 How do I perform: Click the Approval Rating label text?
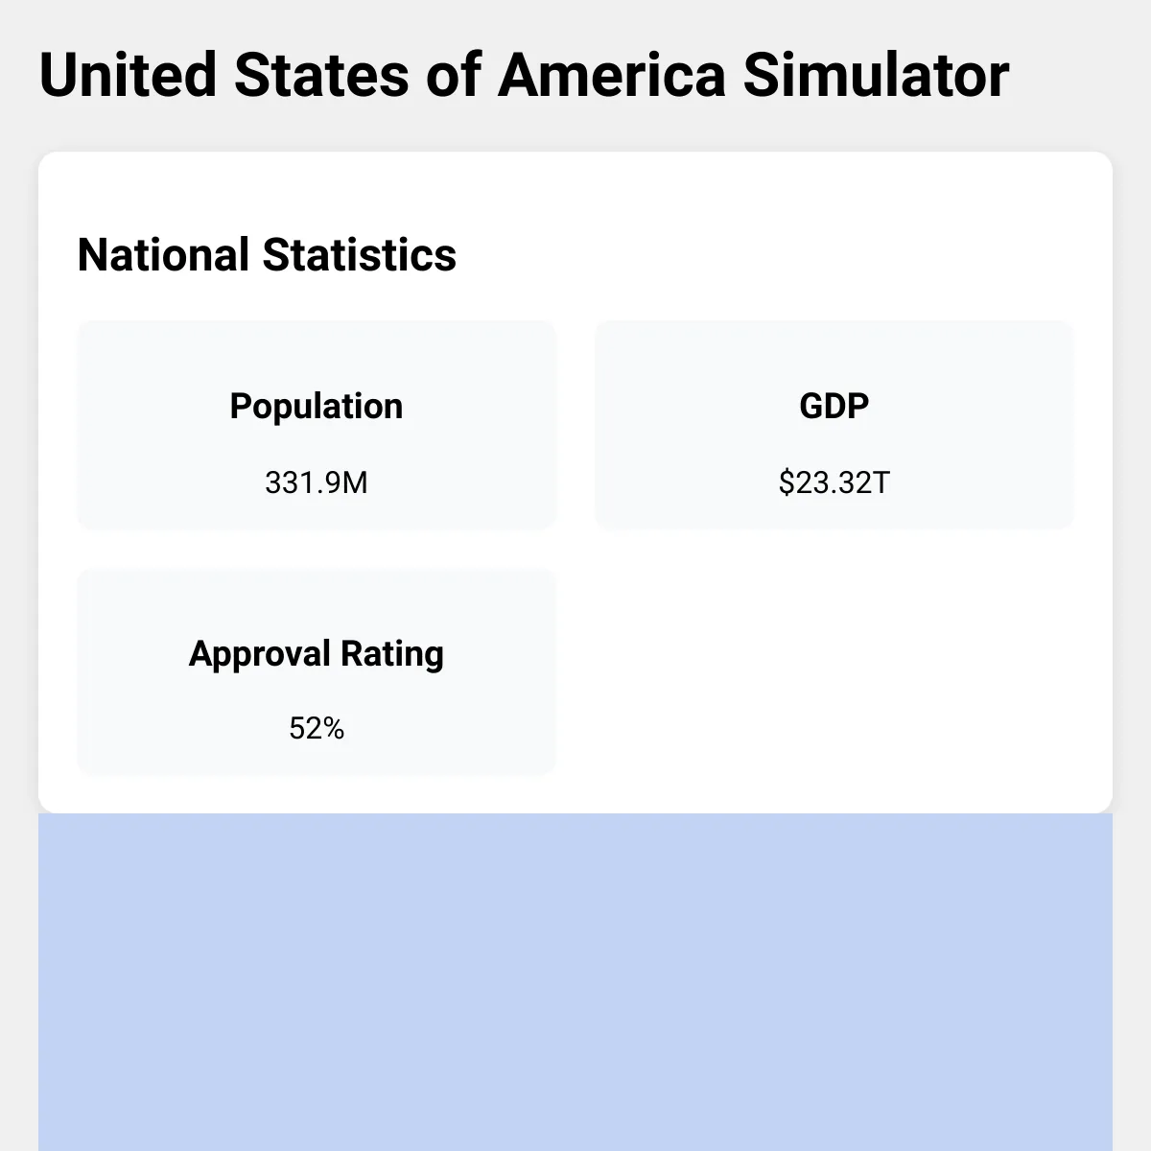pyautogui.click(x=317, y=654)
